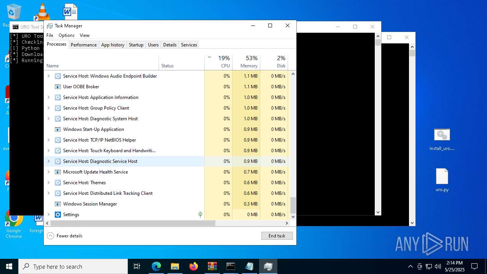Sort processes by Memory column
Screen dimensions: 487x274
pyautogui.click(x=246, y=62)
